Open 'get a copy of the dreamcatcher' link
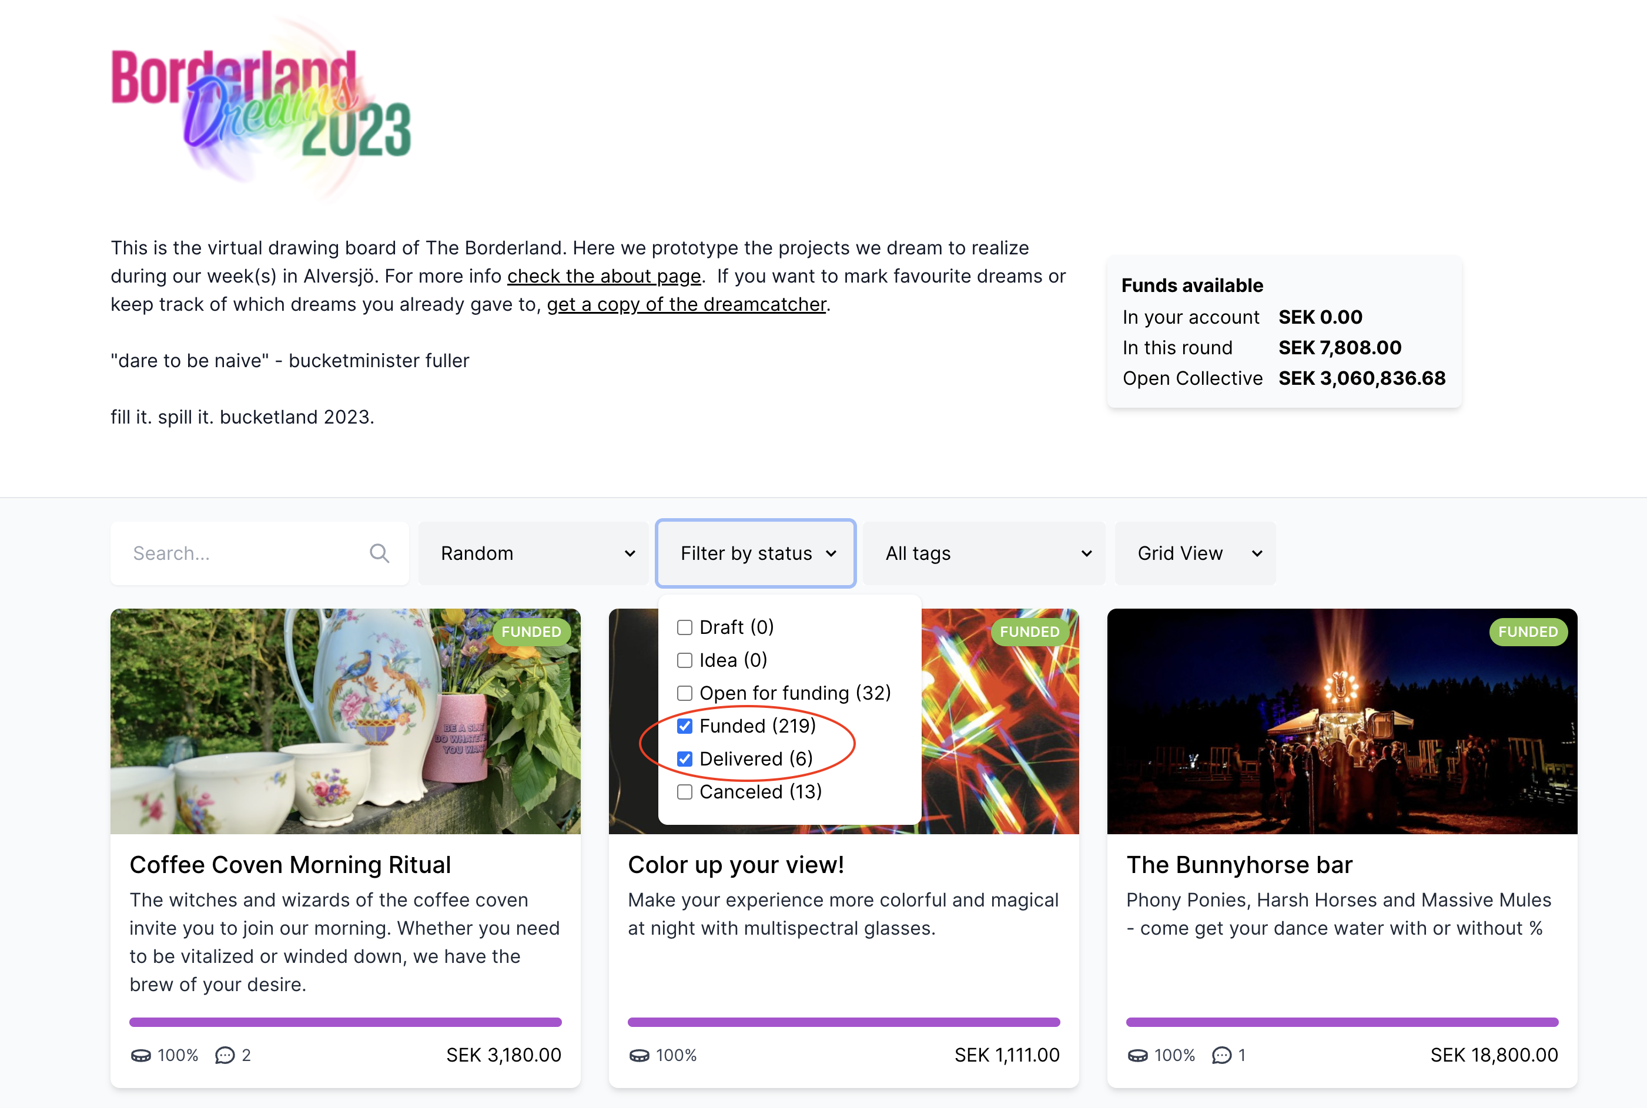 point(685,304)
